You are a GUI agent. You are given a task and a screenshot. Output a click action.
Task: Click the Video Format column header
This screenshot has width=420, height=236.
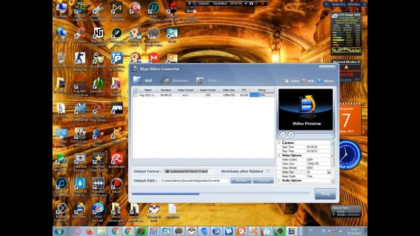pos(185,90)
